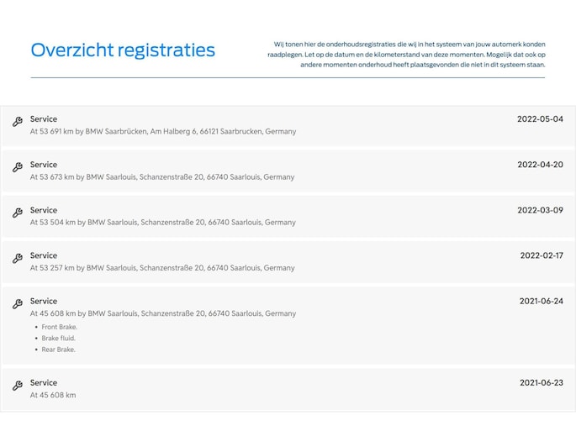Screen dimensions: 576x431
Task: Click wrench icon beside 2021-06-23 service
Action: (x=17, y=386)
